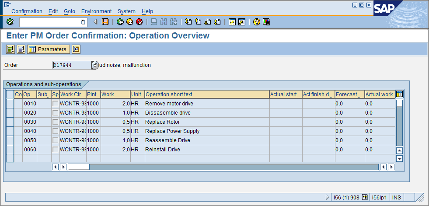
Task: Open the Edit menu
Action: tap(53, 11)
